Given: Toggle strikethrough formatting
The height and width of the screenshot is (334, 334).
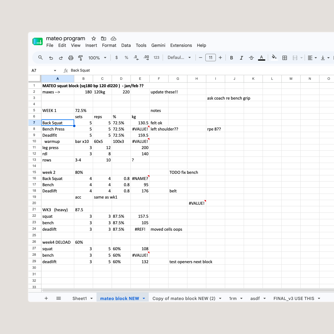Looking at the screenshot, I should click(x=251, y=58).
